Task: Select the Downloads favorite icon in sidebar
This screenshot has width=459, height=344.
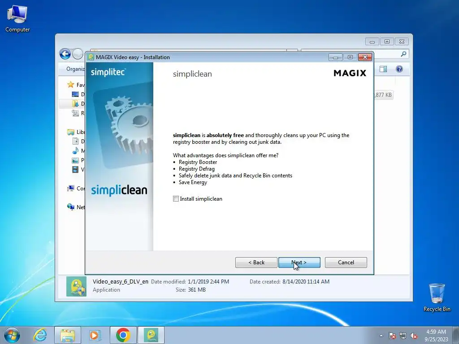Action: pyautogui.click(x=75, y=103)
